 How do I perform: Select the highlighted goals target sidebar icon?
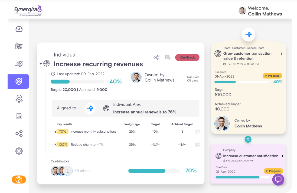(18, 81)
